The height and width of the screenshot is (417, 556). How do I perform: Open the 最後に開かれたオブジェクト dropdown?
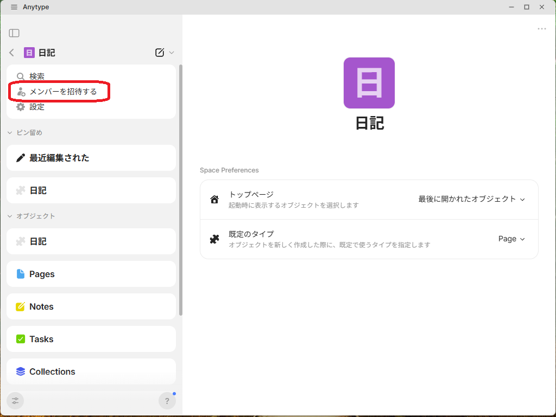[471, 199]
